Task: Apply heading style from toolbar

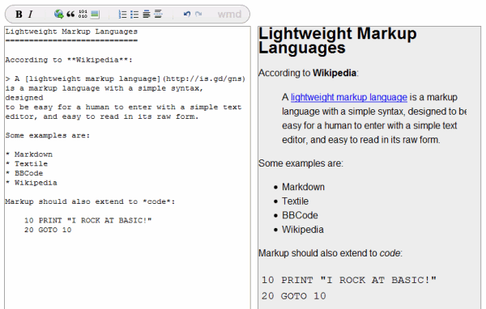Action: [147, 15]
